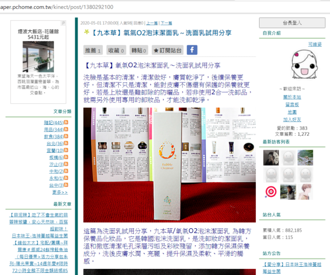330x275 pixels.
Task: Show more categories via 更多>>
Action: pos(60,192)
